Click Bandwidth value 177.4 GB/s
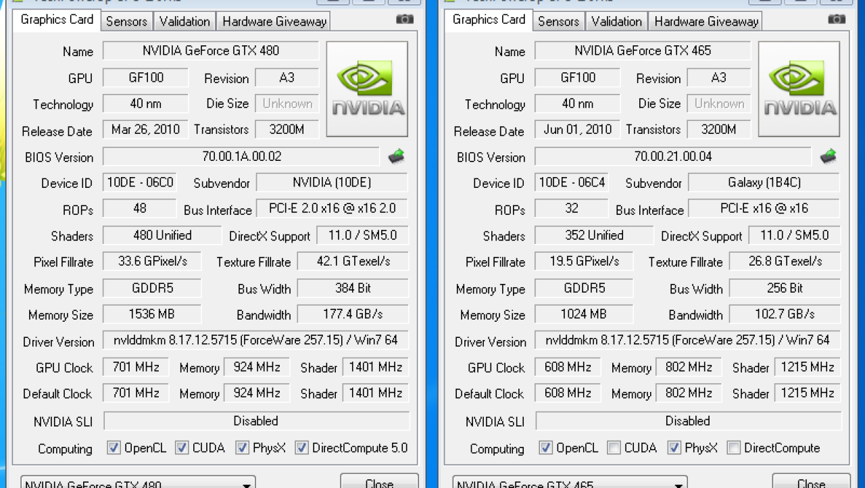 point(353,314)
